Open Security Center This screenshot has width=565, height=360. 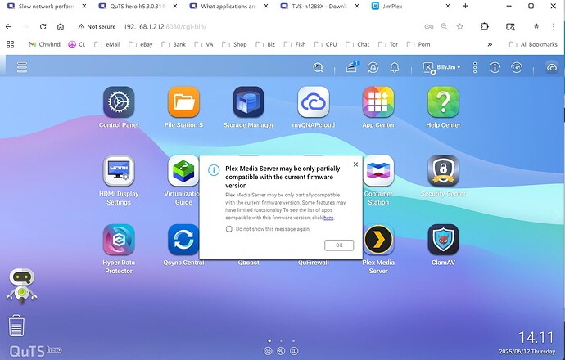coord(443,171)
